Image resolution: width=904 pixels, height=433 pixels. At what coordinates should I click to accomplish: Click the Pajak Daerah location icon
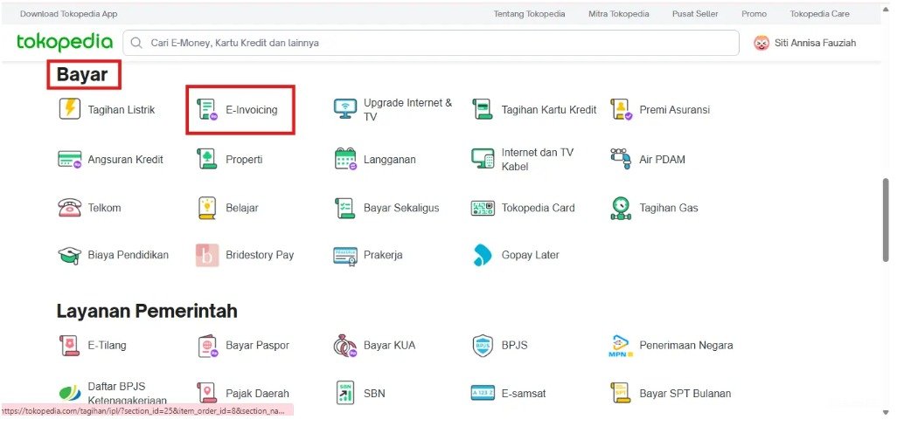(x=207, y=393)
